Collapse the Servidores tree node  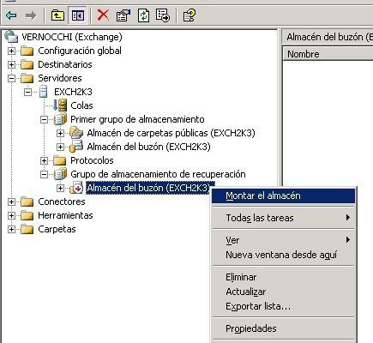point(11,78)
